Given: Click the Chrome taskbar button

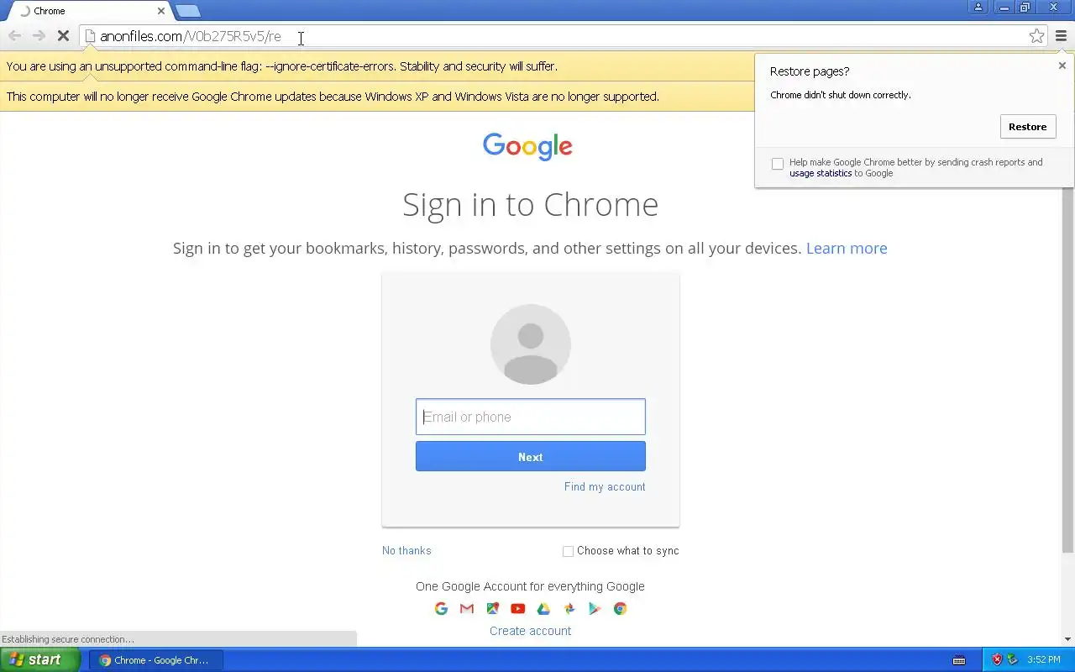Looking at the screenshot, I should pos(156,660).
